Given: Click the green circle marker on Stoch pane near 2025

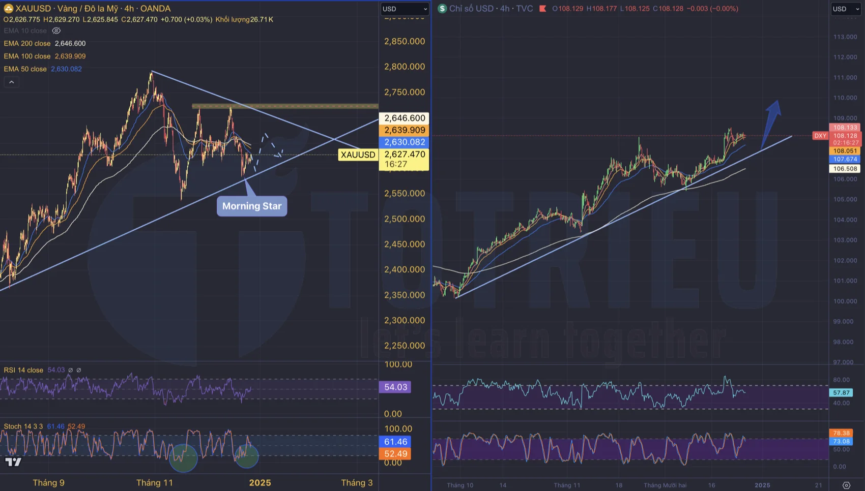Looking at the screenshot, I should 247,456.
